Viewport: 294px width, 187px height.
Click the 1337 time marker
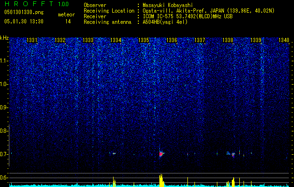tap(200, 40)
